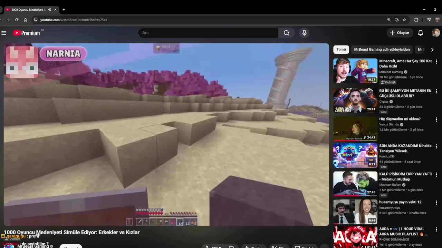Image resolution: width=442 pixels, height=248 pixels.
Task: Open more options for SON ANDA KAZANDIM video
Action: tap(436, 146)
